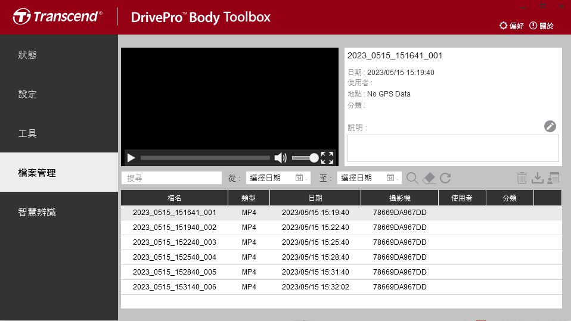The height and width of the screenshot is (321, 571).
Task: Delete the selected file with the trash icon
Action: click(x=522, y=178)
